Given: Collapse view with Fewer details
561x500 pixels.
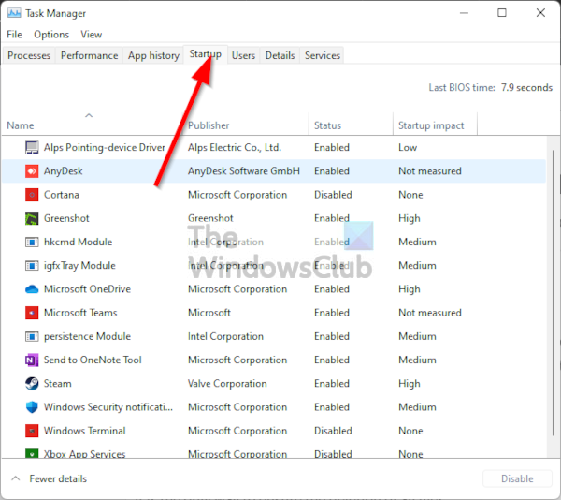Looking at the screenshot, I should coord(50,478).
